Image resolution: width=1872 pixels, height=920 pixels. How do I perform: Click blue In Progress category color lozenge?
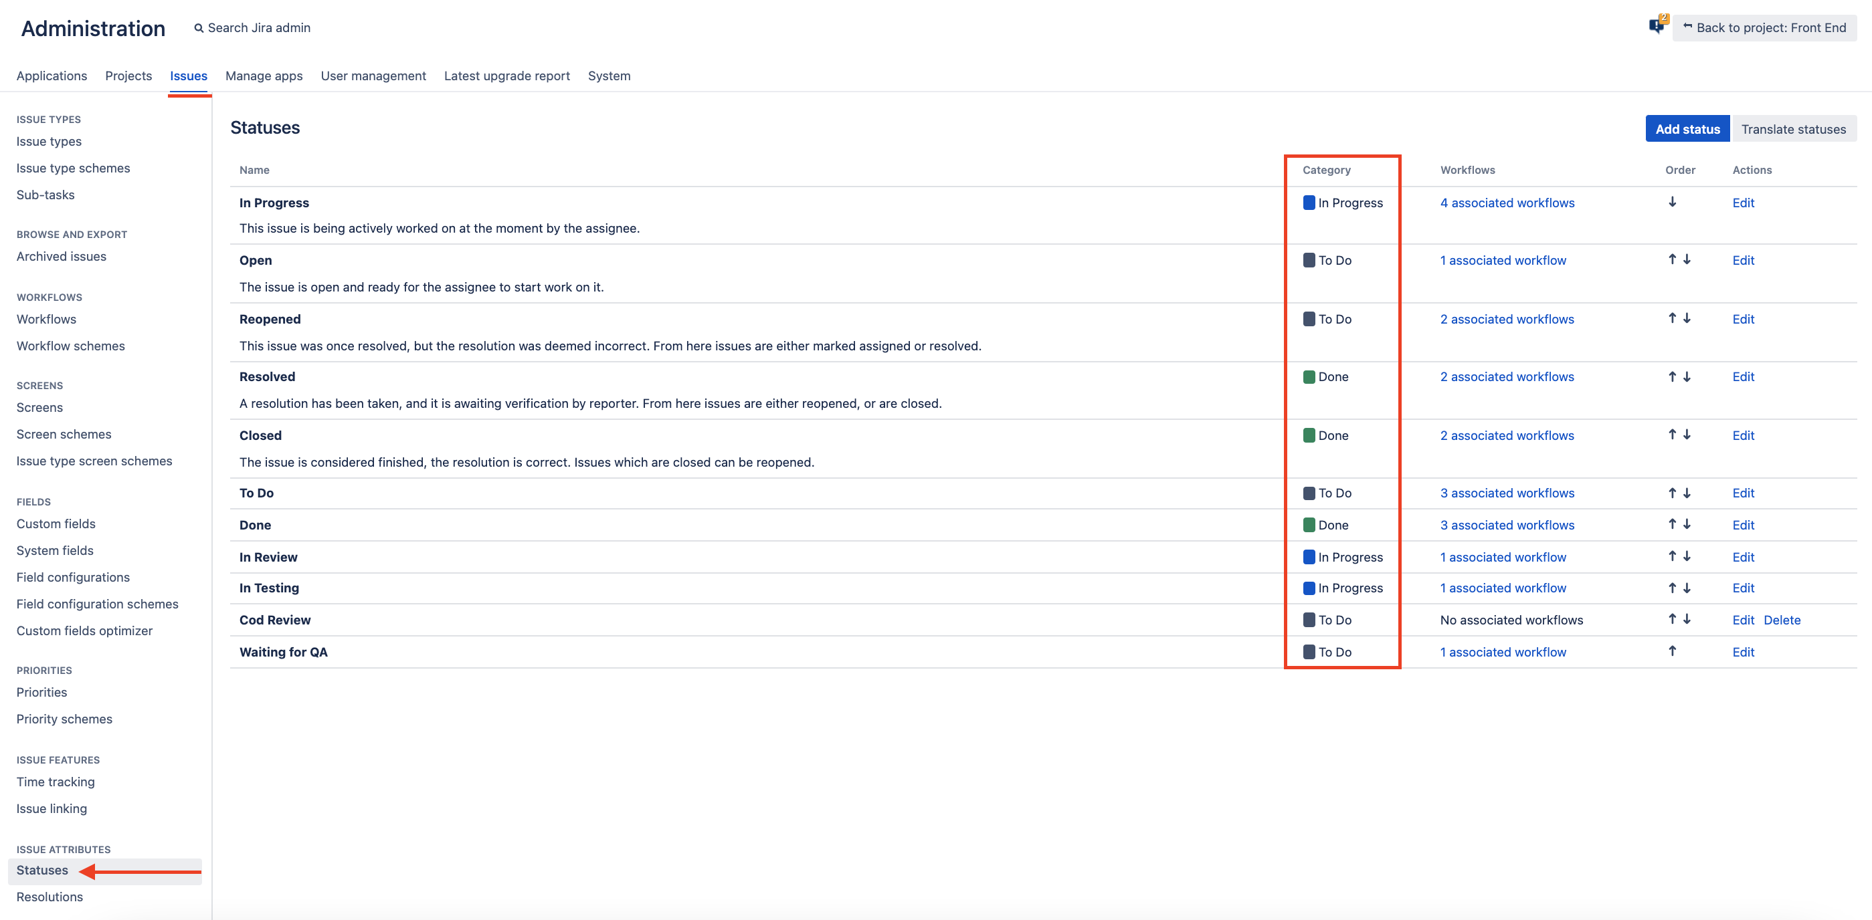point(1309,203)
